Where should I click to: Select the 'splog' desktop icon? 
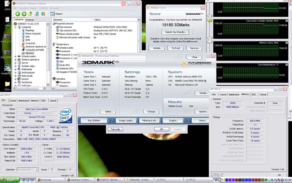[7, 21]
